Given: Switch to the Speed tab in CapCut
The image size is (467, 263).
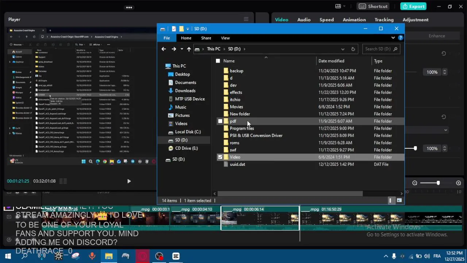Looking at the screenshot, I should pos(327,20).
